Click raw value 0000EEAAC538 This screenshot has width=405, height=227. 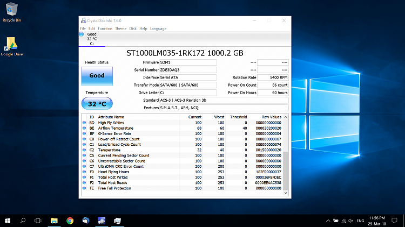[268, 183]
